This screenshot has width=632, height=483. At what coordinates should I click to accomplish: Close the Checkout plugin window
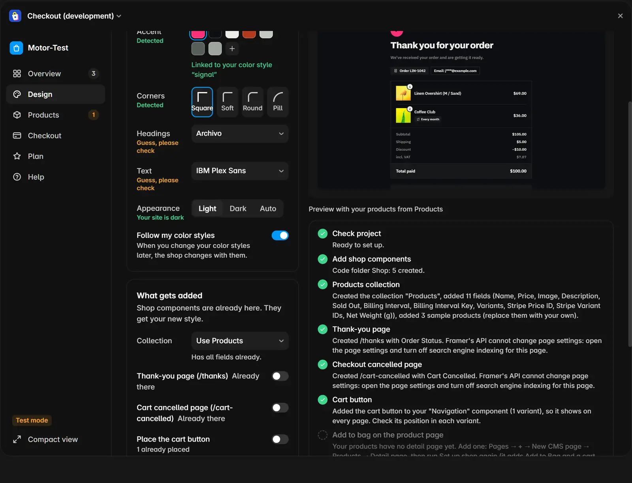[x=620, y=16]
